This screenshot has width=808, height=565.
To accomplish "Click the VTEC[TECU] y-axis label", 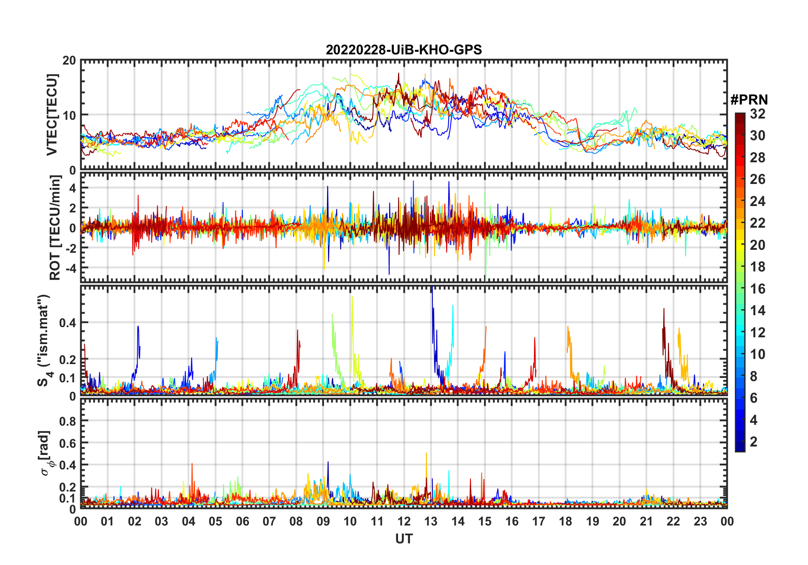I will click(x=52, y=115).
